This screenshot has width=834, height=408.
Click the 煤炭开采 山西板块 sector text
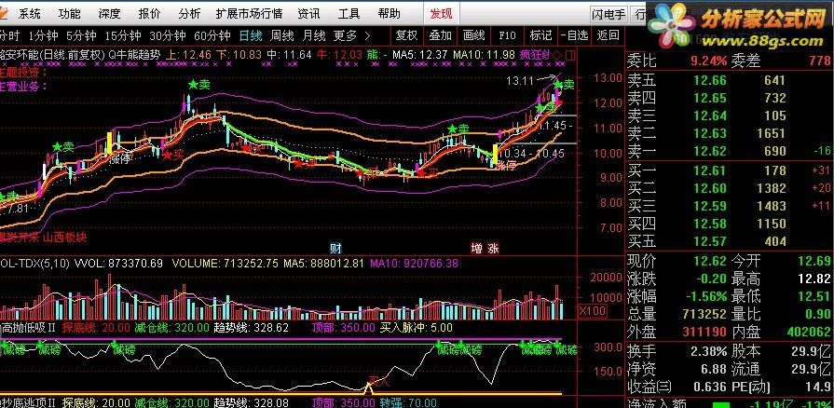(x=43, y=238)
